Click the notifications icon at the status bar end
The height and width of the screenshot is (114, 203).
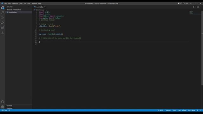click(200, 111)
